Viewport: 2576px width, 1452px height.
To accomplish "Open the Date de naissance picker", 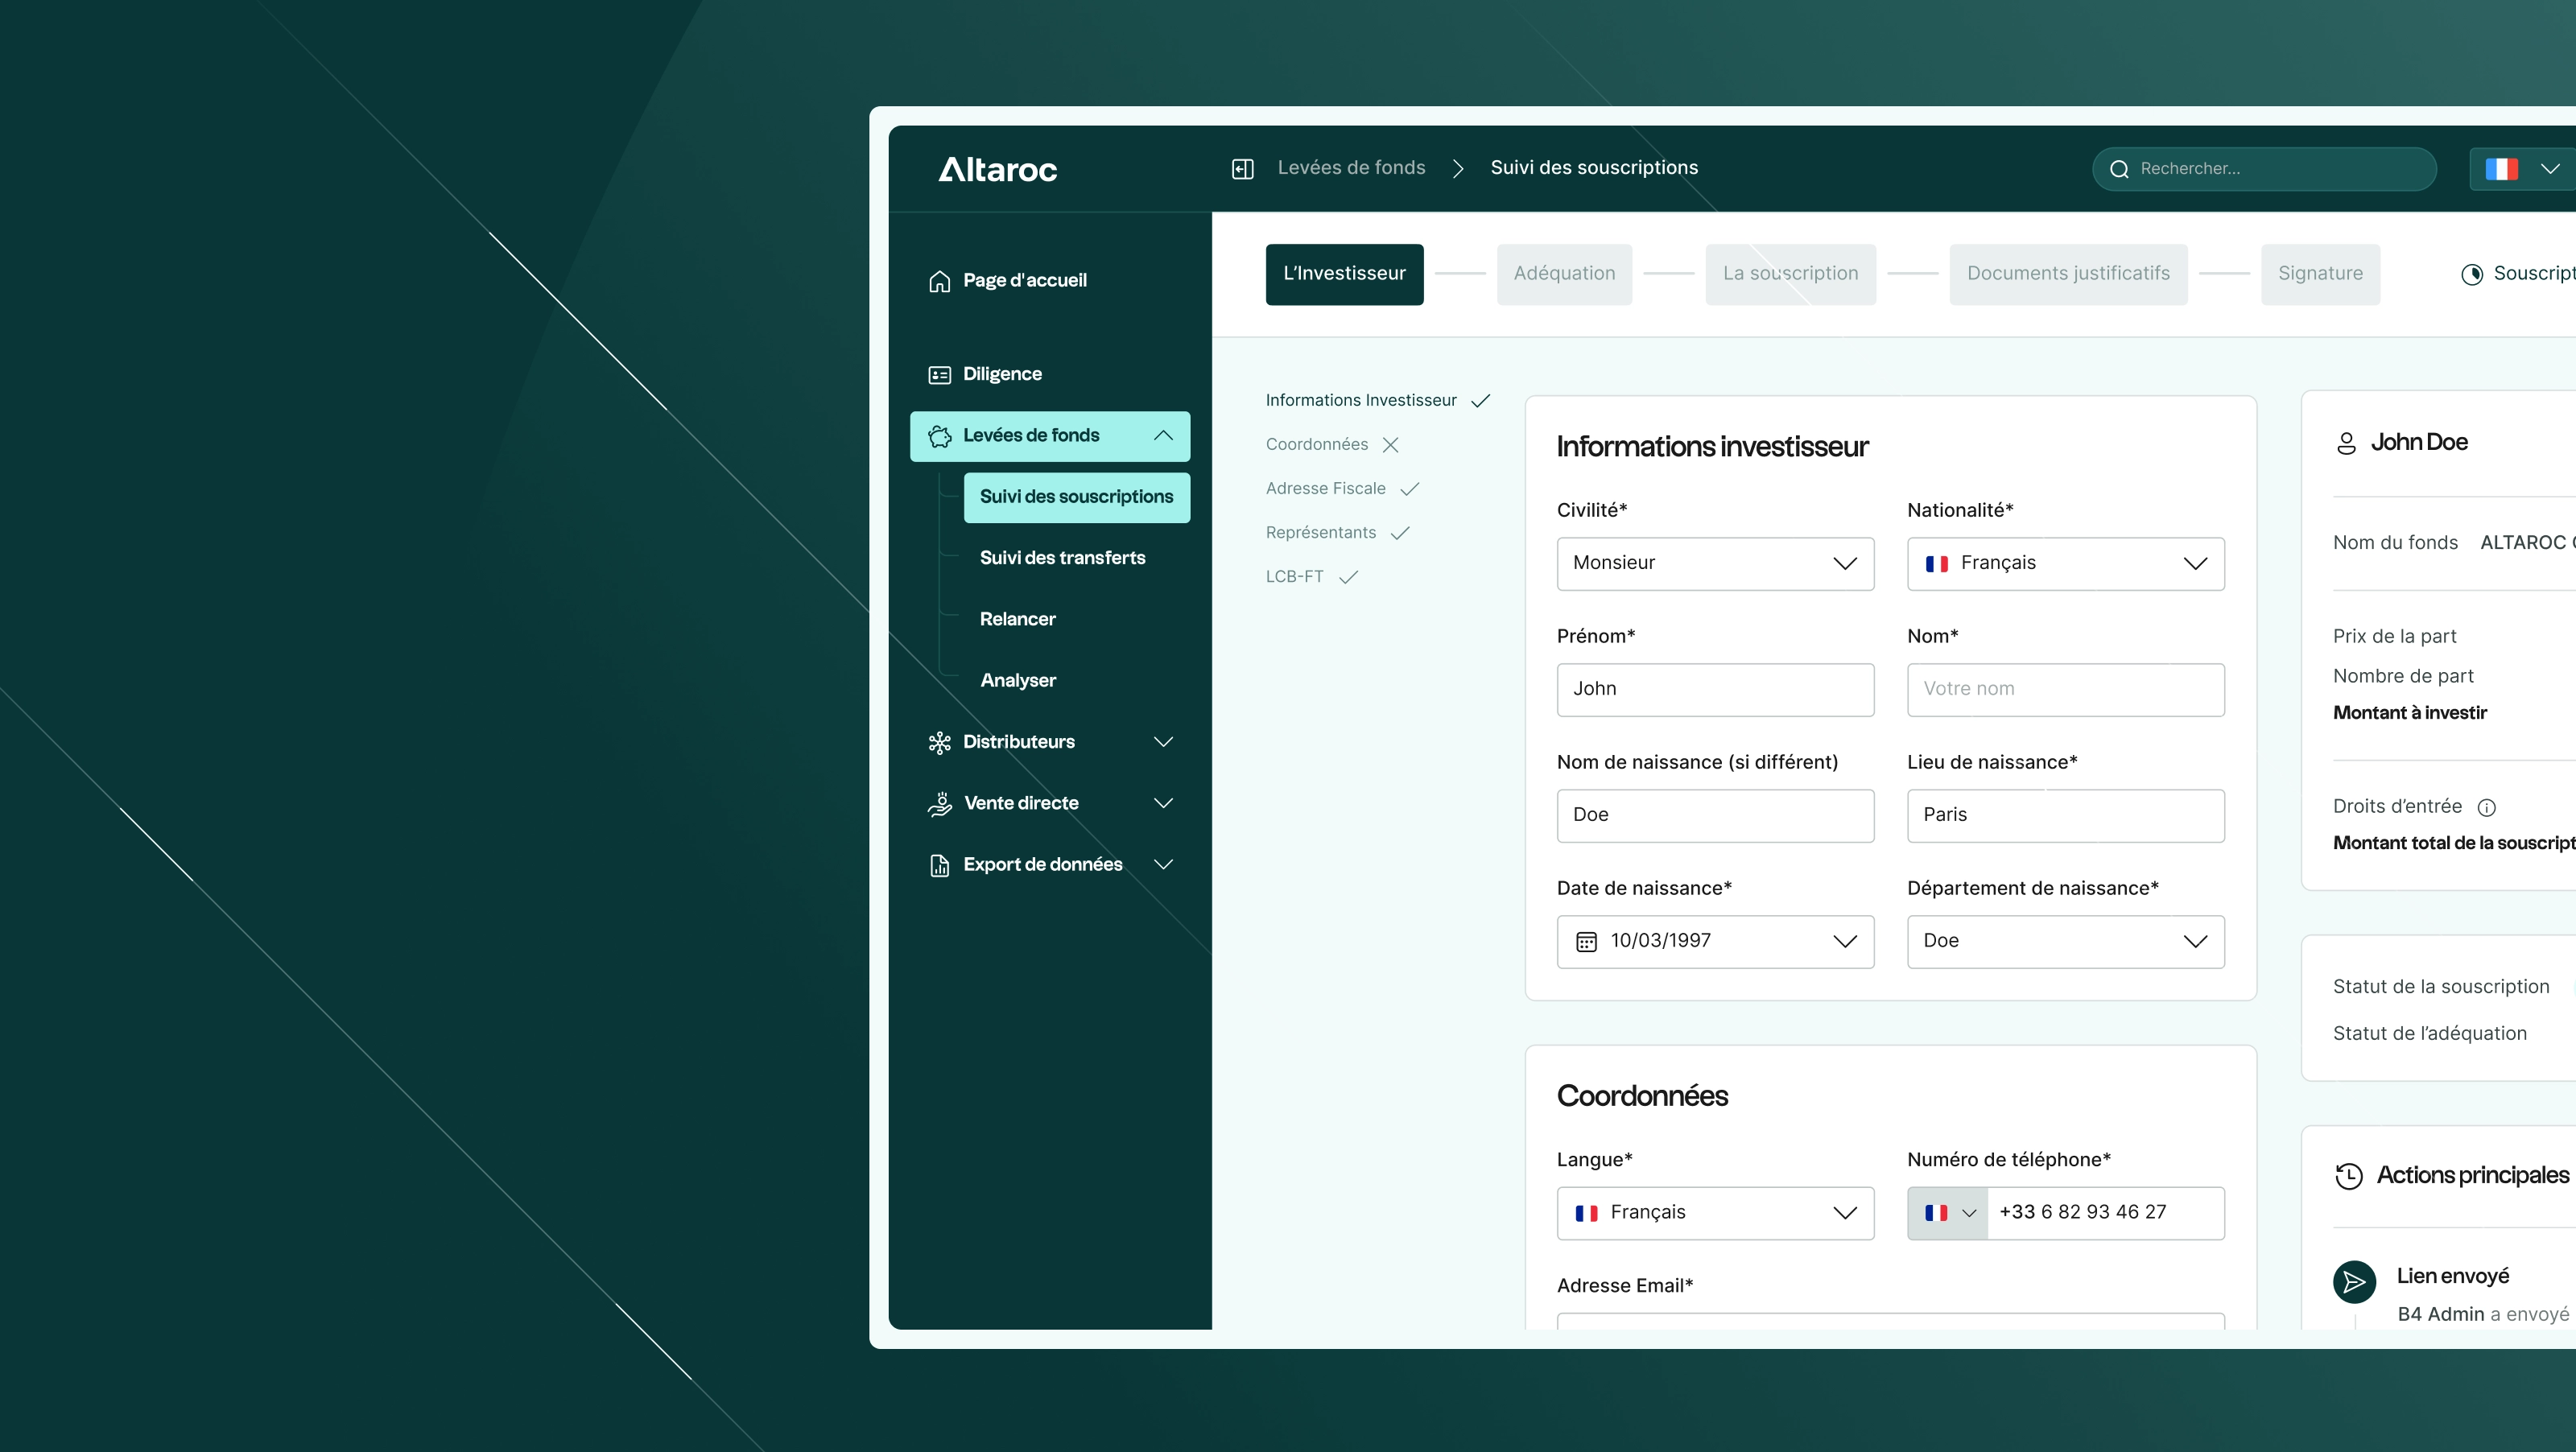I will [x=1715, y=941].
